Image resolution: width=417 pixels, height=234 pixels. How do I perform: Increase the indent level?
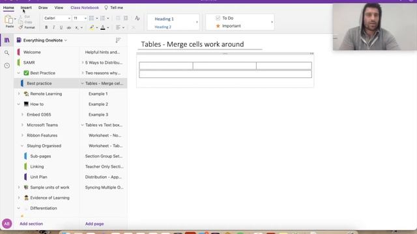[126, 18]
